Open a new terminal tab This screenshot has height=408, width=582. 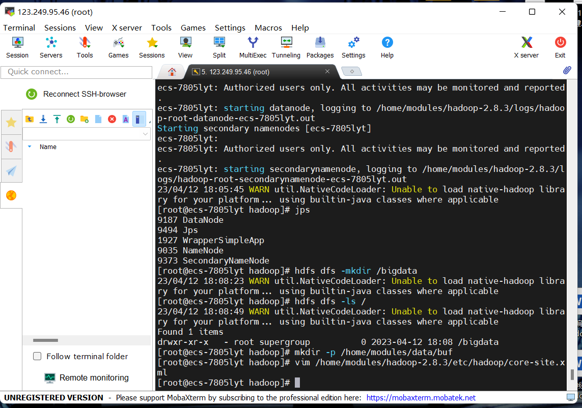click(x=351, y=72)
